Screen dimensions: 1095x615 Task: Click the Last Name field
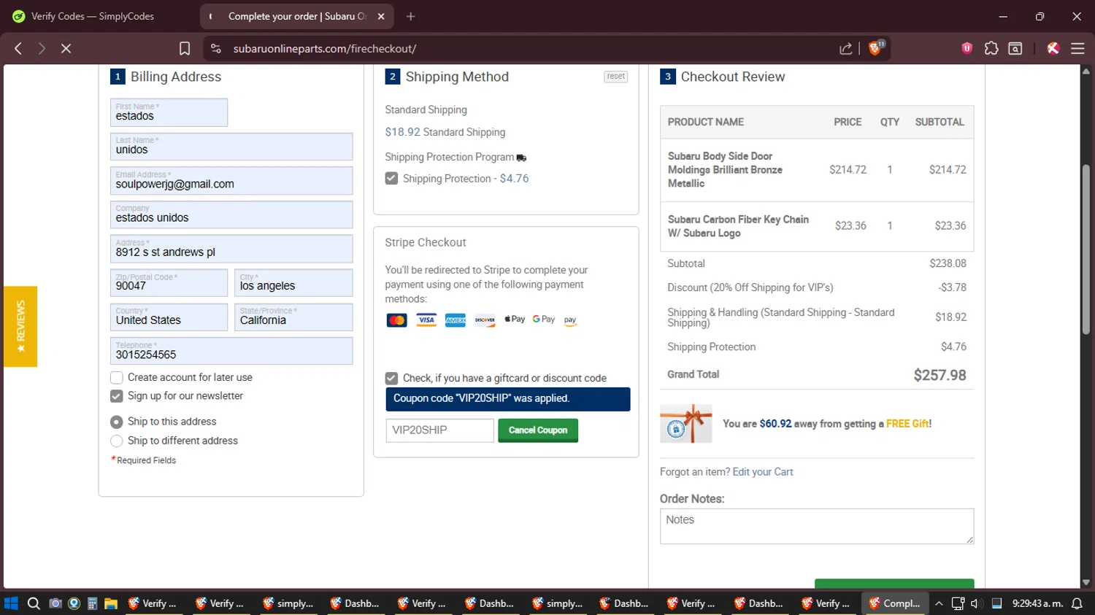231,147
